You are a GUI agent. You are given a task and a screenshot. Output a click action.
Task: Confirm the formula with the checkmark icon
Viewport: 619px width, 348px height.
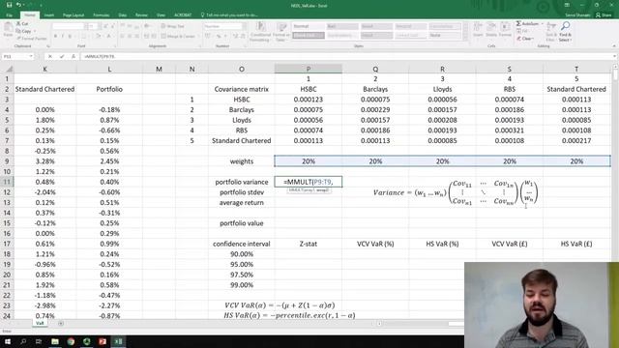coord(62,56)
